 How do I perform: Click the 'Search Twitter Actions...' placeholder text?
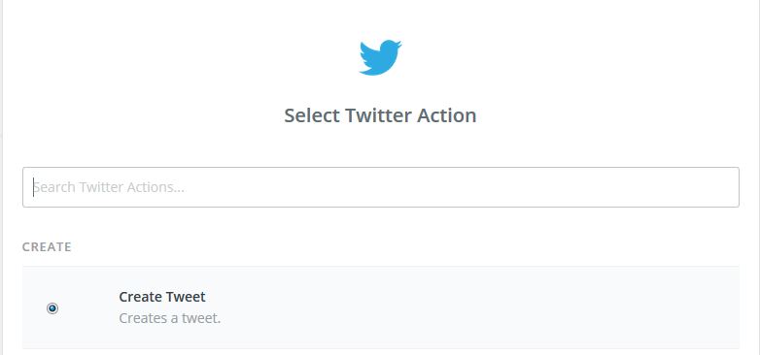(109, 187)
